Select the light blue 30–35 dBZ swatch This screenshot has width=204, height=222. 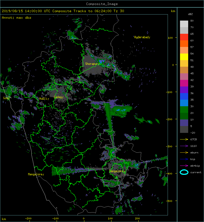(x=184, y=103)
